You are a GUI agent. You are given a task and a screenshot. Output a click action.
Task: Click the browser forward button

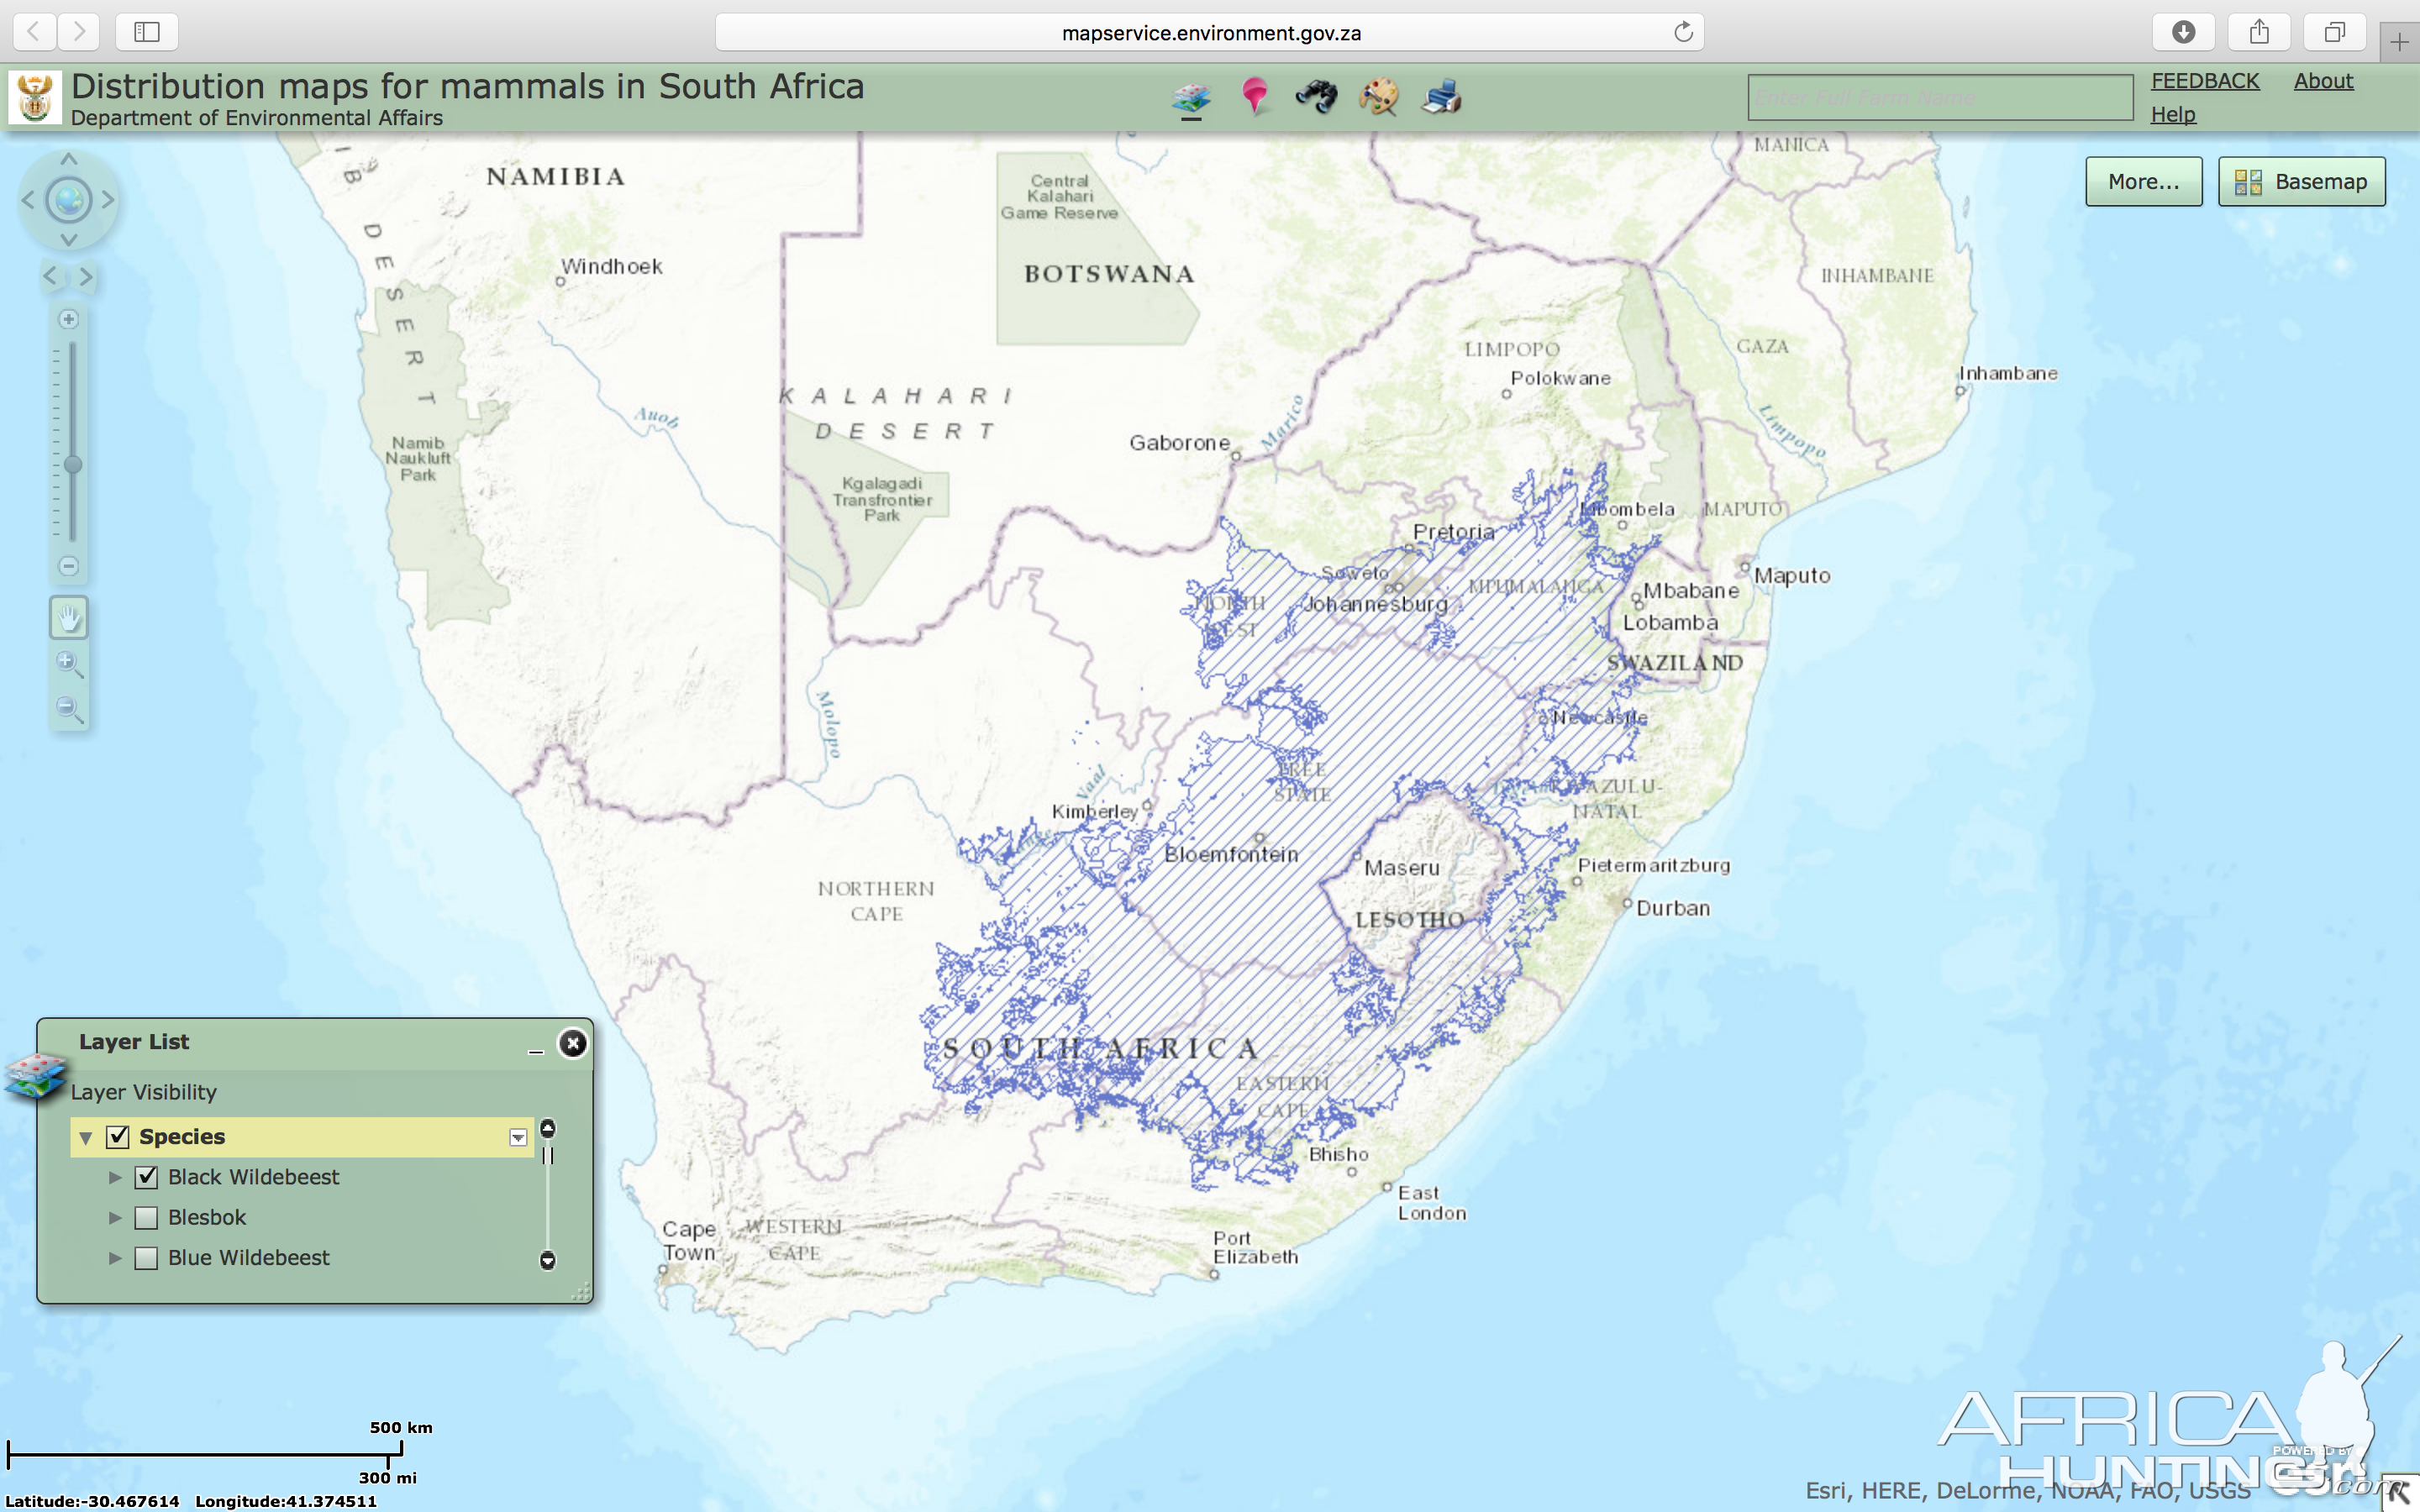[79, 32]
